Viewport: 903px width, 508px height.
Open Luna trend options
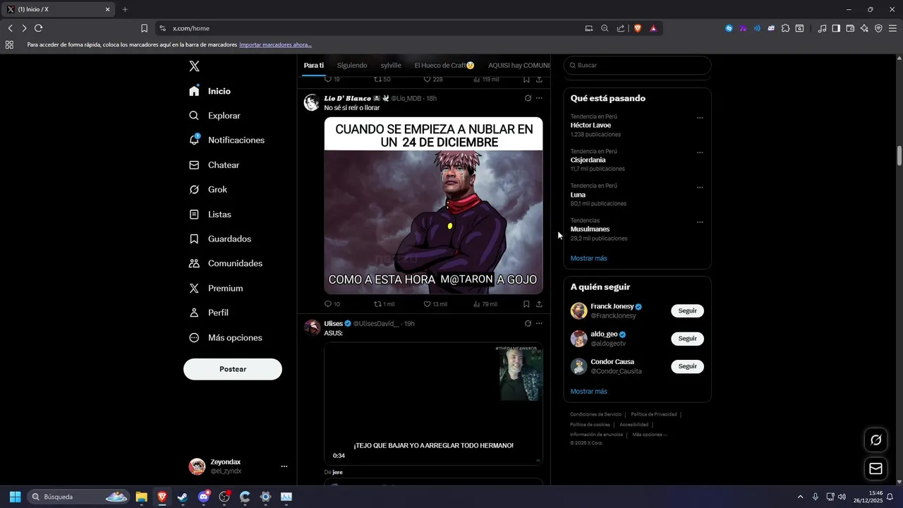[x=700, y=188]
